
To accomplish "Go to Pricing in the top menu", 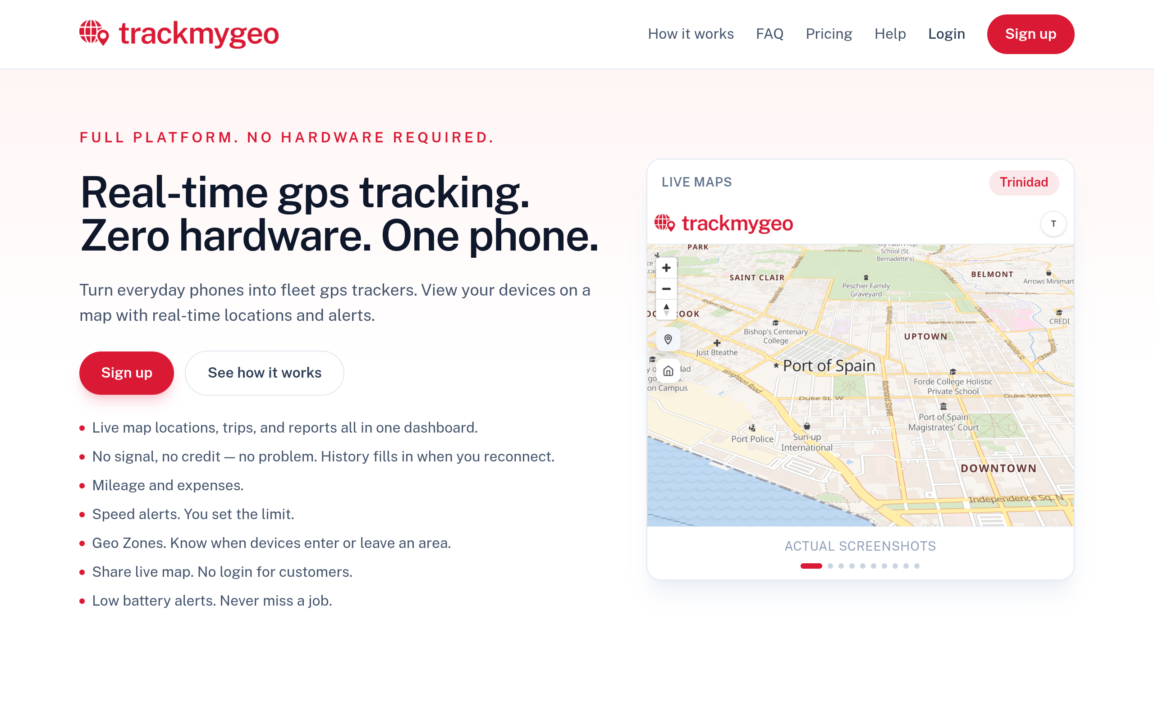I will (829, 34).
